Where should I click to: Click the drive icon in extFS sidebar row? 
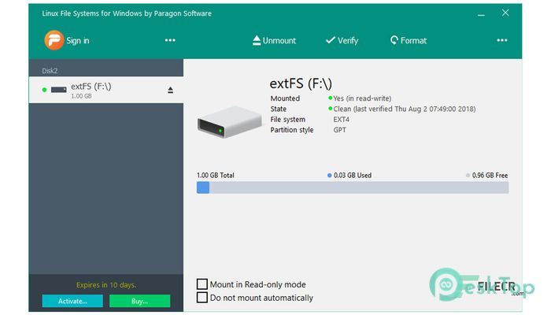tap(59, 90)
